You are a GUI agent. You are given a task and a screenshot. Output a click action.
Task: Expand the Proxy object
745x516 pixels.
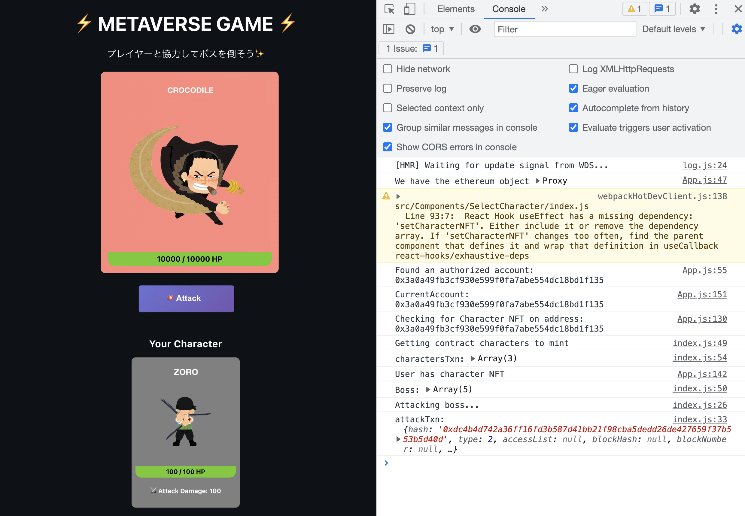point(537,181)
